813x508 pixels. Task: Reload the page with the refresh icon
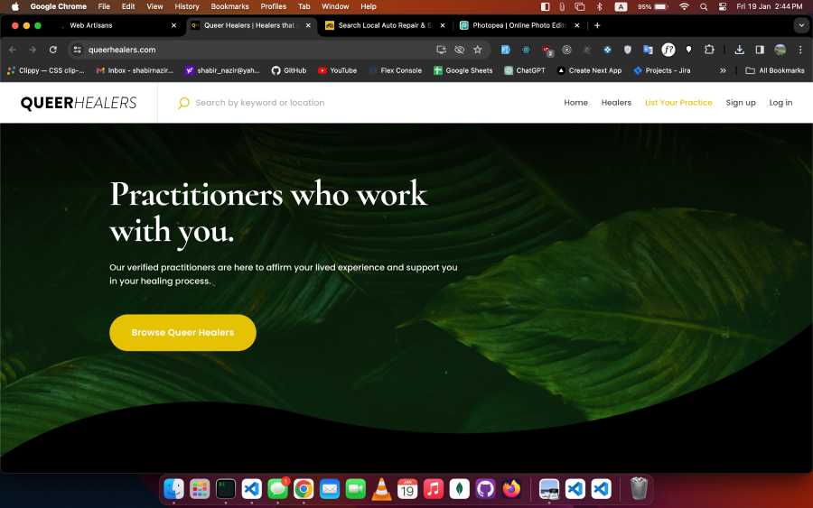(53, 50)
